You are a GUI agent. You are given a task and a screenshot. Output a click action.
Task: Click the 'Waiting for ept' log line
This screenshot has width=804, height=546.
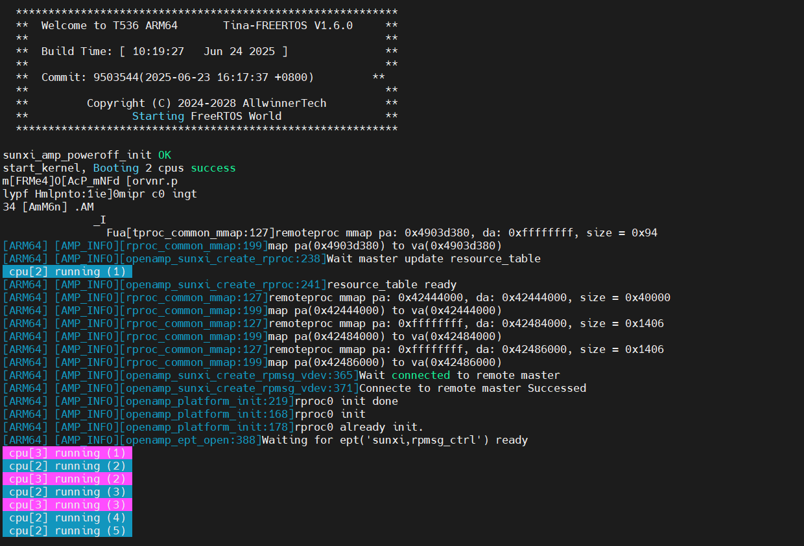(x=265, y=440)
